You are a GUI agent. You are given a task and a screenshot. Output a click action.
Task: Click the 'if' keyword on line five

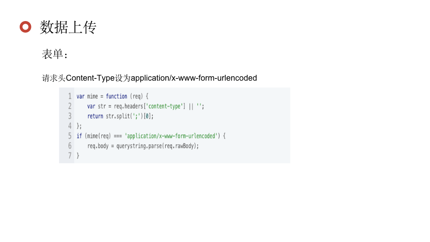(x=79, y=136)
